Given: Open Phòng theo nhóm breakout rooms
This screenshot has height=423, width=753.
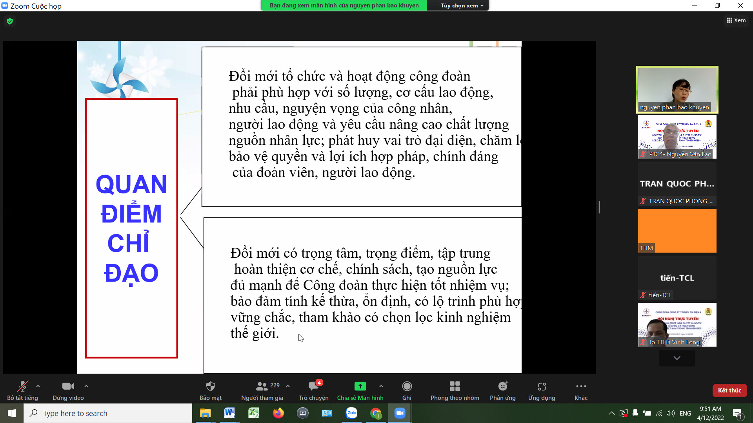Looking at the screenshot, I should (455, 390).
